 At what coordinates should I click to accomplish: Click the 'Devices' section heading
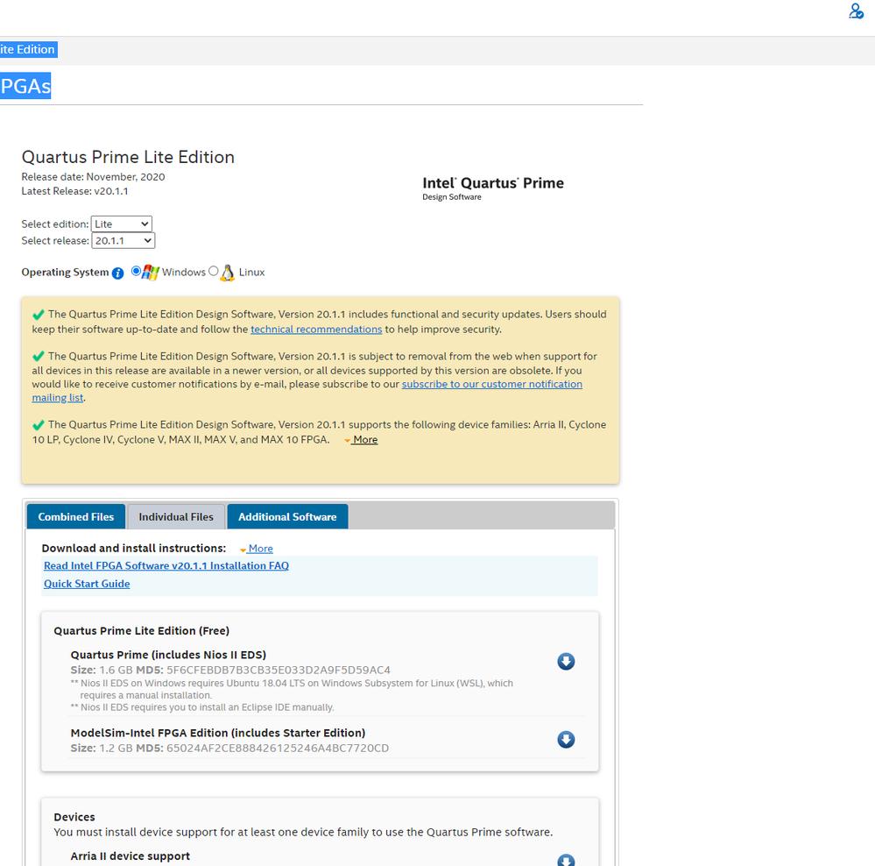tap(74, 818)
